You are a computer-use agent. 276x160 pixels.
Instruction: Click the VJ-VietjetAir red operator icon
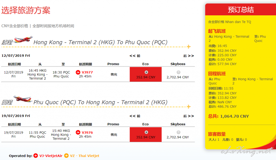[36, 156]
